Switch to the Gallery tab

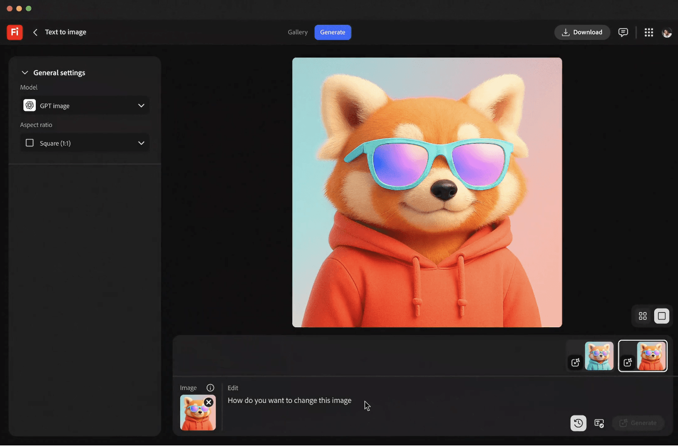point(297,32)
